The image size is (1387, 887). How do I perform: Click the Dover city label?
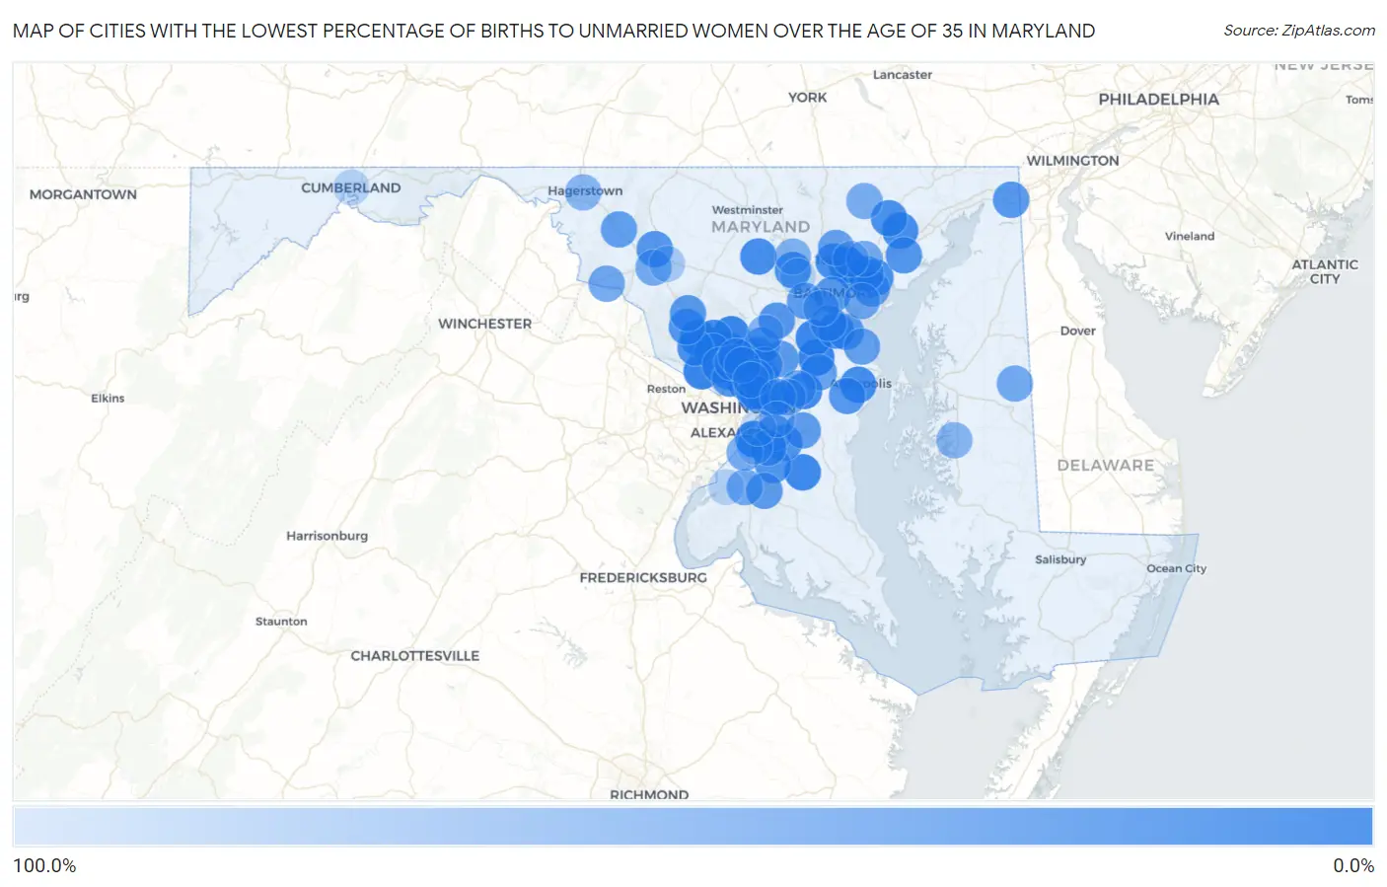pos(1078,331)
